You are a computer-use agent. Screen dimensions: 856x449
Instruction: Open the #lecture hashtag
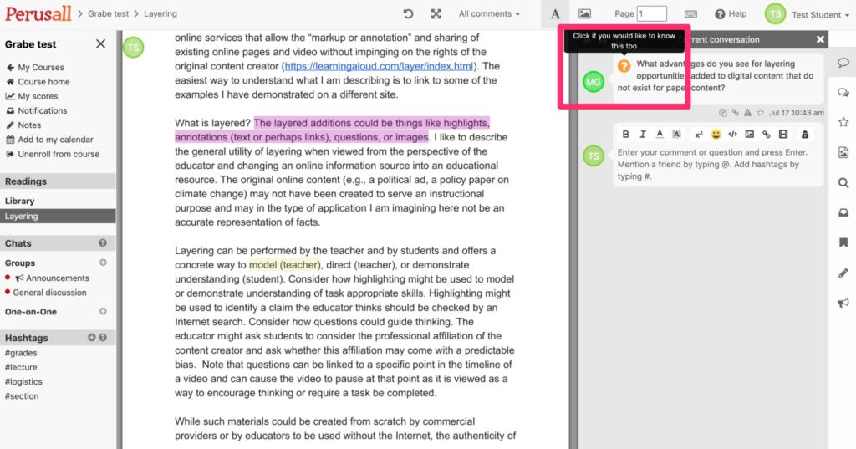(x=21, y=367)
